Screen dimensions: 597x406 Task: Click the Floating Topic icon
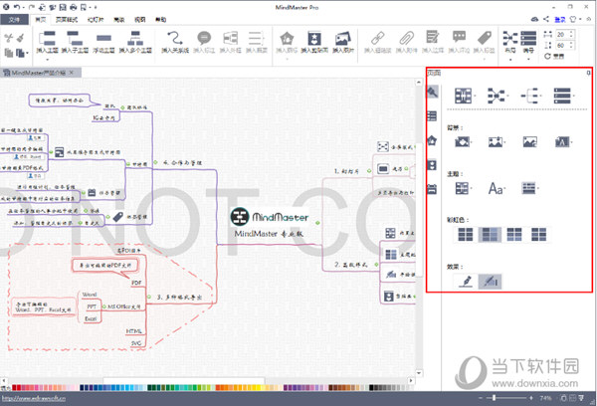pyautogui.click(x=103, y=38)
